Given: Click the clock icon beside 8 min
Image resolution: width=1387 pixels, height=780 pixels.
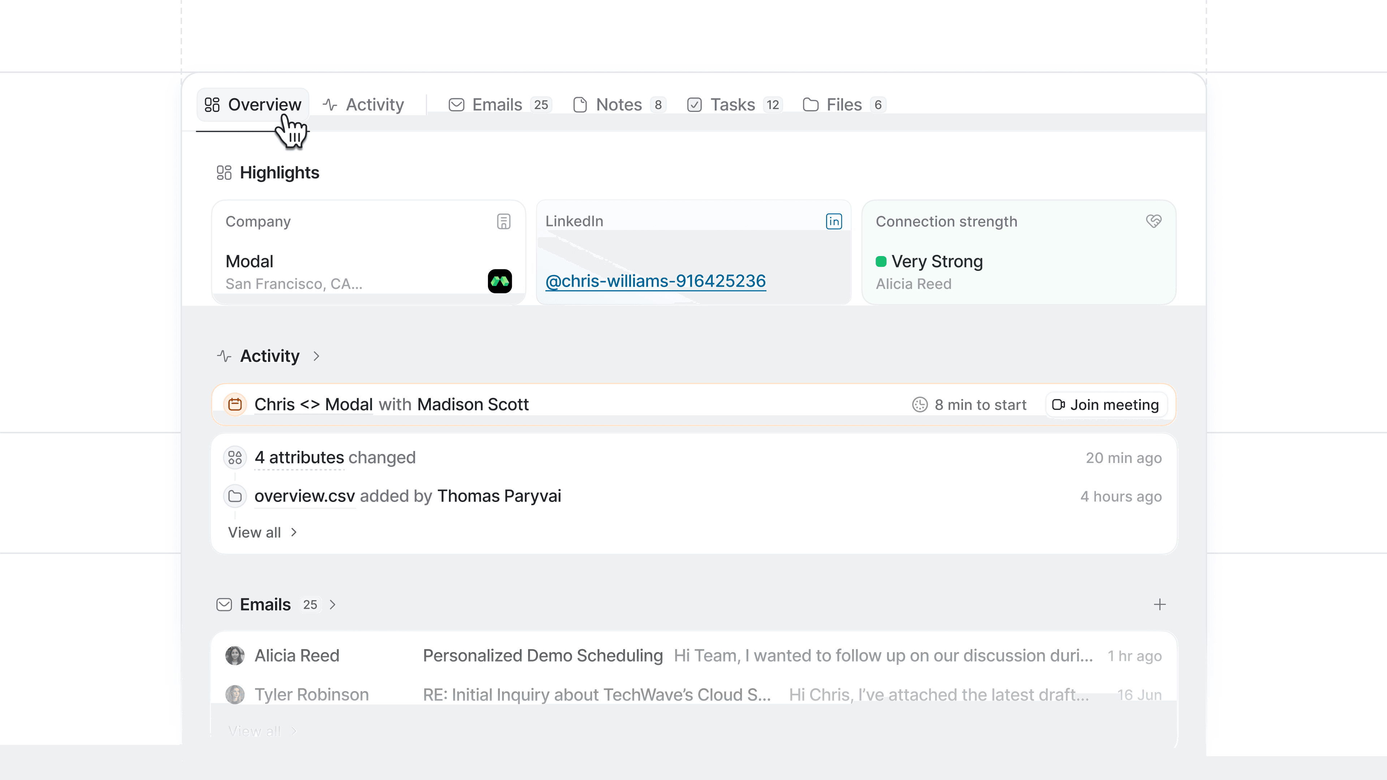Looking at the screenshot, I should tap(920, 405).
